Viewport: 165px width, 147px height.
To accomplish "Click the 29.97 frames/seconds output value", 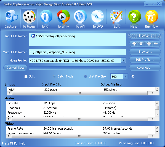I will pyautogui.click(x=118, y=129).
